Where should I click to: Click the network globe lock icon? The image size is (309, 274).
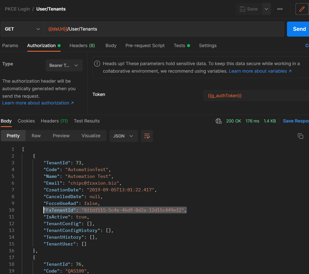click(218, 121)
